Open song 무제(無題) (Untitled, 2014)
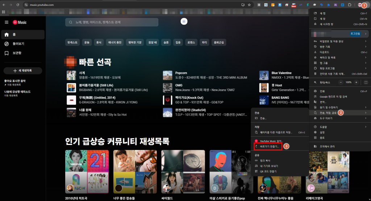The image size is (371, 201). click(97, 98)
